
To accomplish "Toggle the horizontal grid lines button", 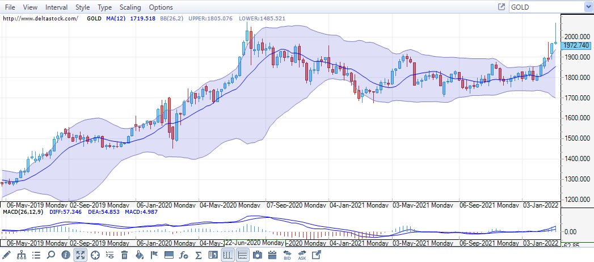I will [x=242, y=255].
